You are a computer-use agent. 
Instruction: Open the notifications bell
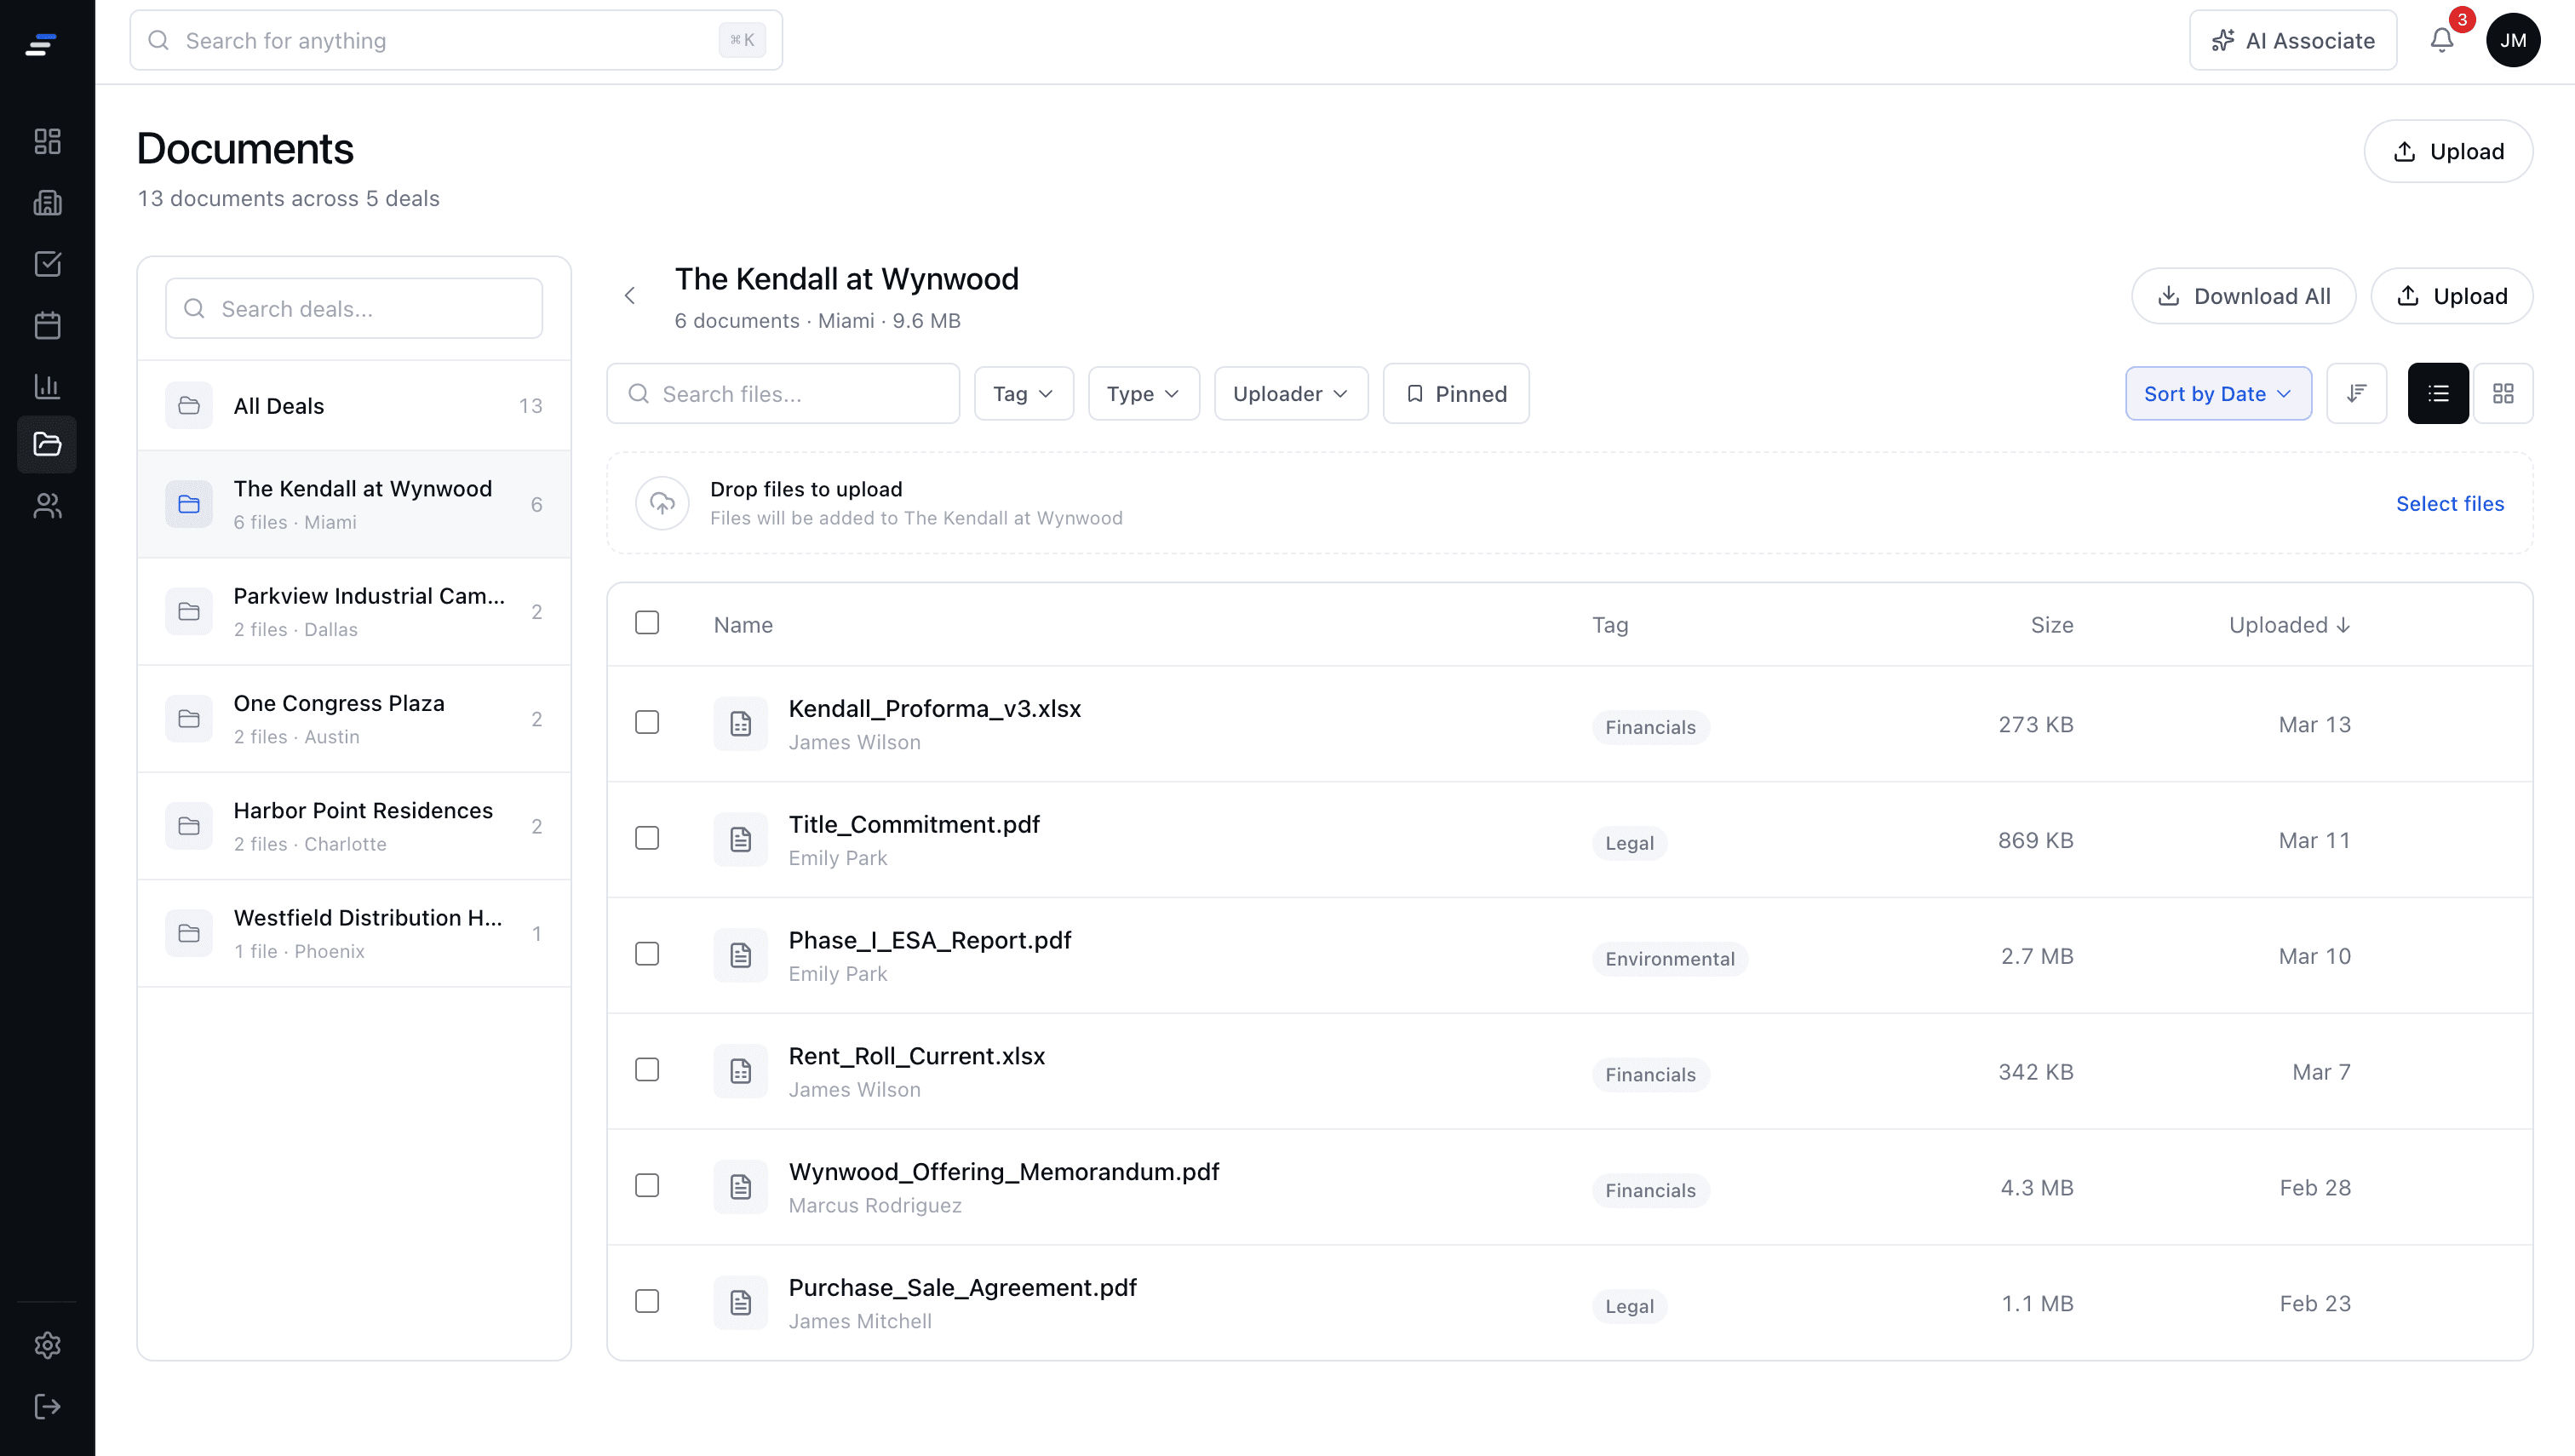coord(2441,40)
